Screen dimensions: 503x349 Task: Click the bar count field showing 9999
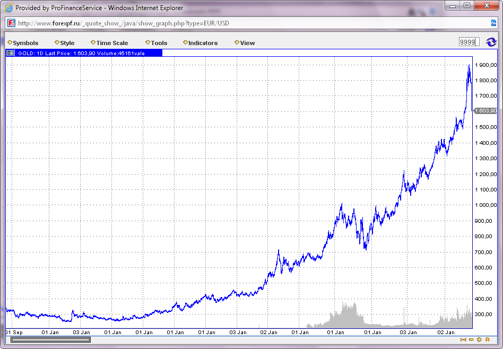point(469,42)
